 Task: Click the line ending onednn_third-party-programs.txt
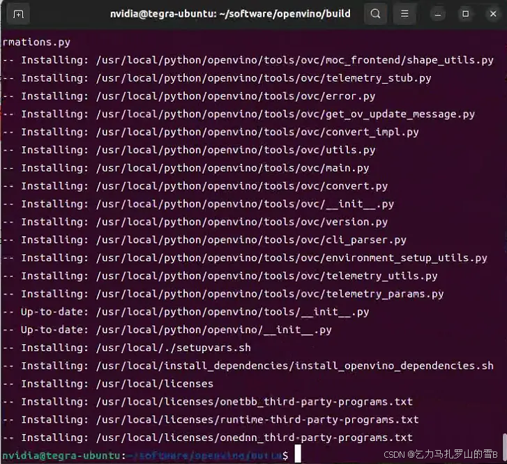208,438
